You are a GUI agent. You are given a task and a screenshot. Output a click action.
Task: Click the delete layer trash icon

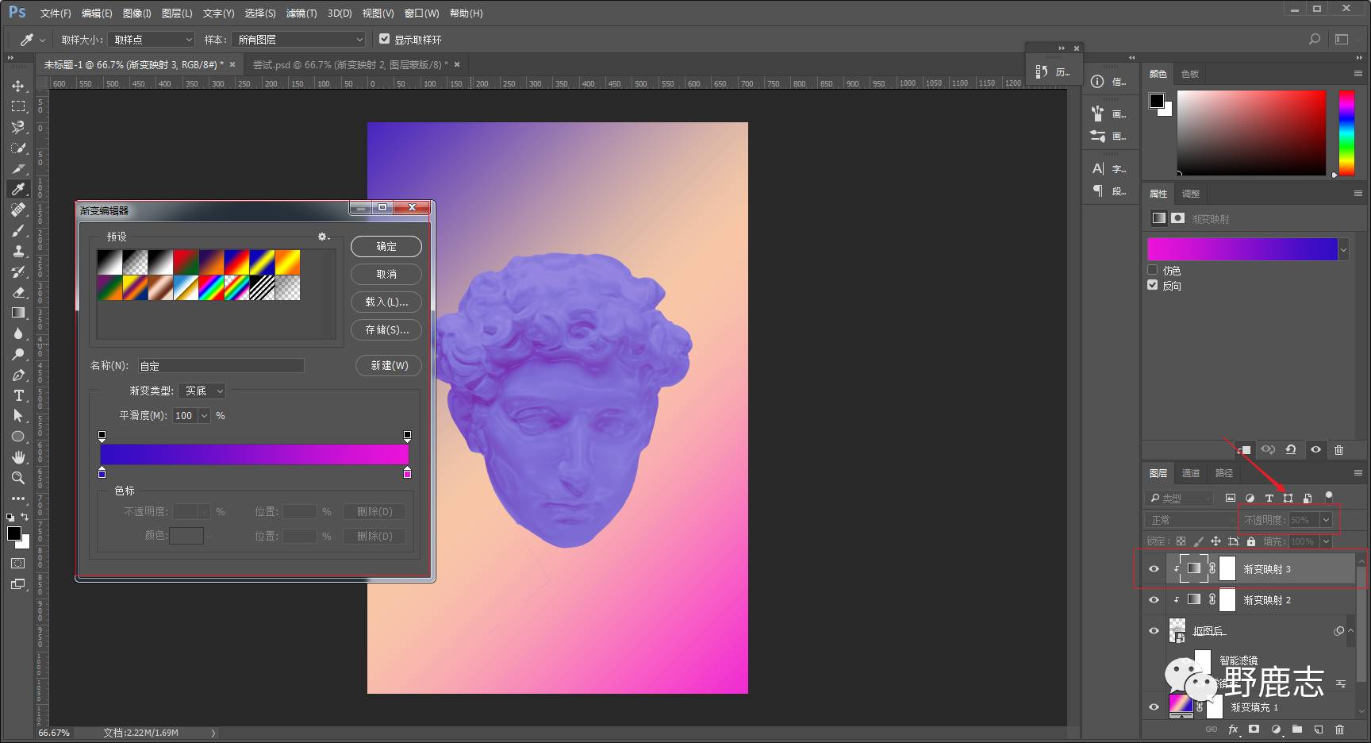[1339, 730]
